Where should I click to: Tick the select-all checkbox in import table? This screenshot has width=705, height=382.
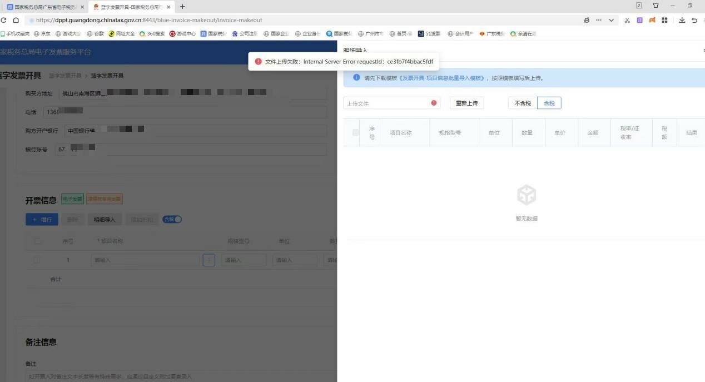[356, 132]
